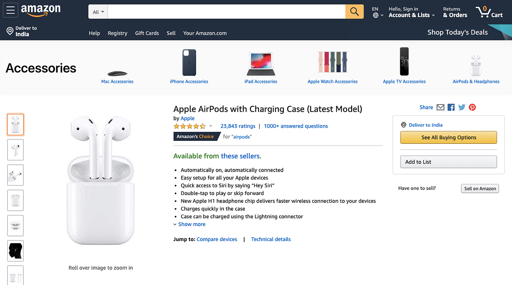Open the hamburger navigation menu
This screenshot has height=285, width=512.
(10, 10)
